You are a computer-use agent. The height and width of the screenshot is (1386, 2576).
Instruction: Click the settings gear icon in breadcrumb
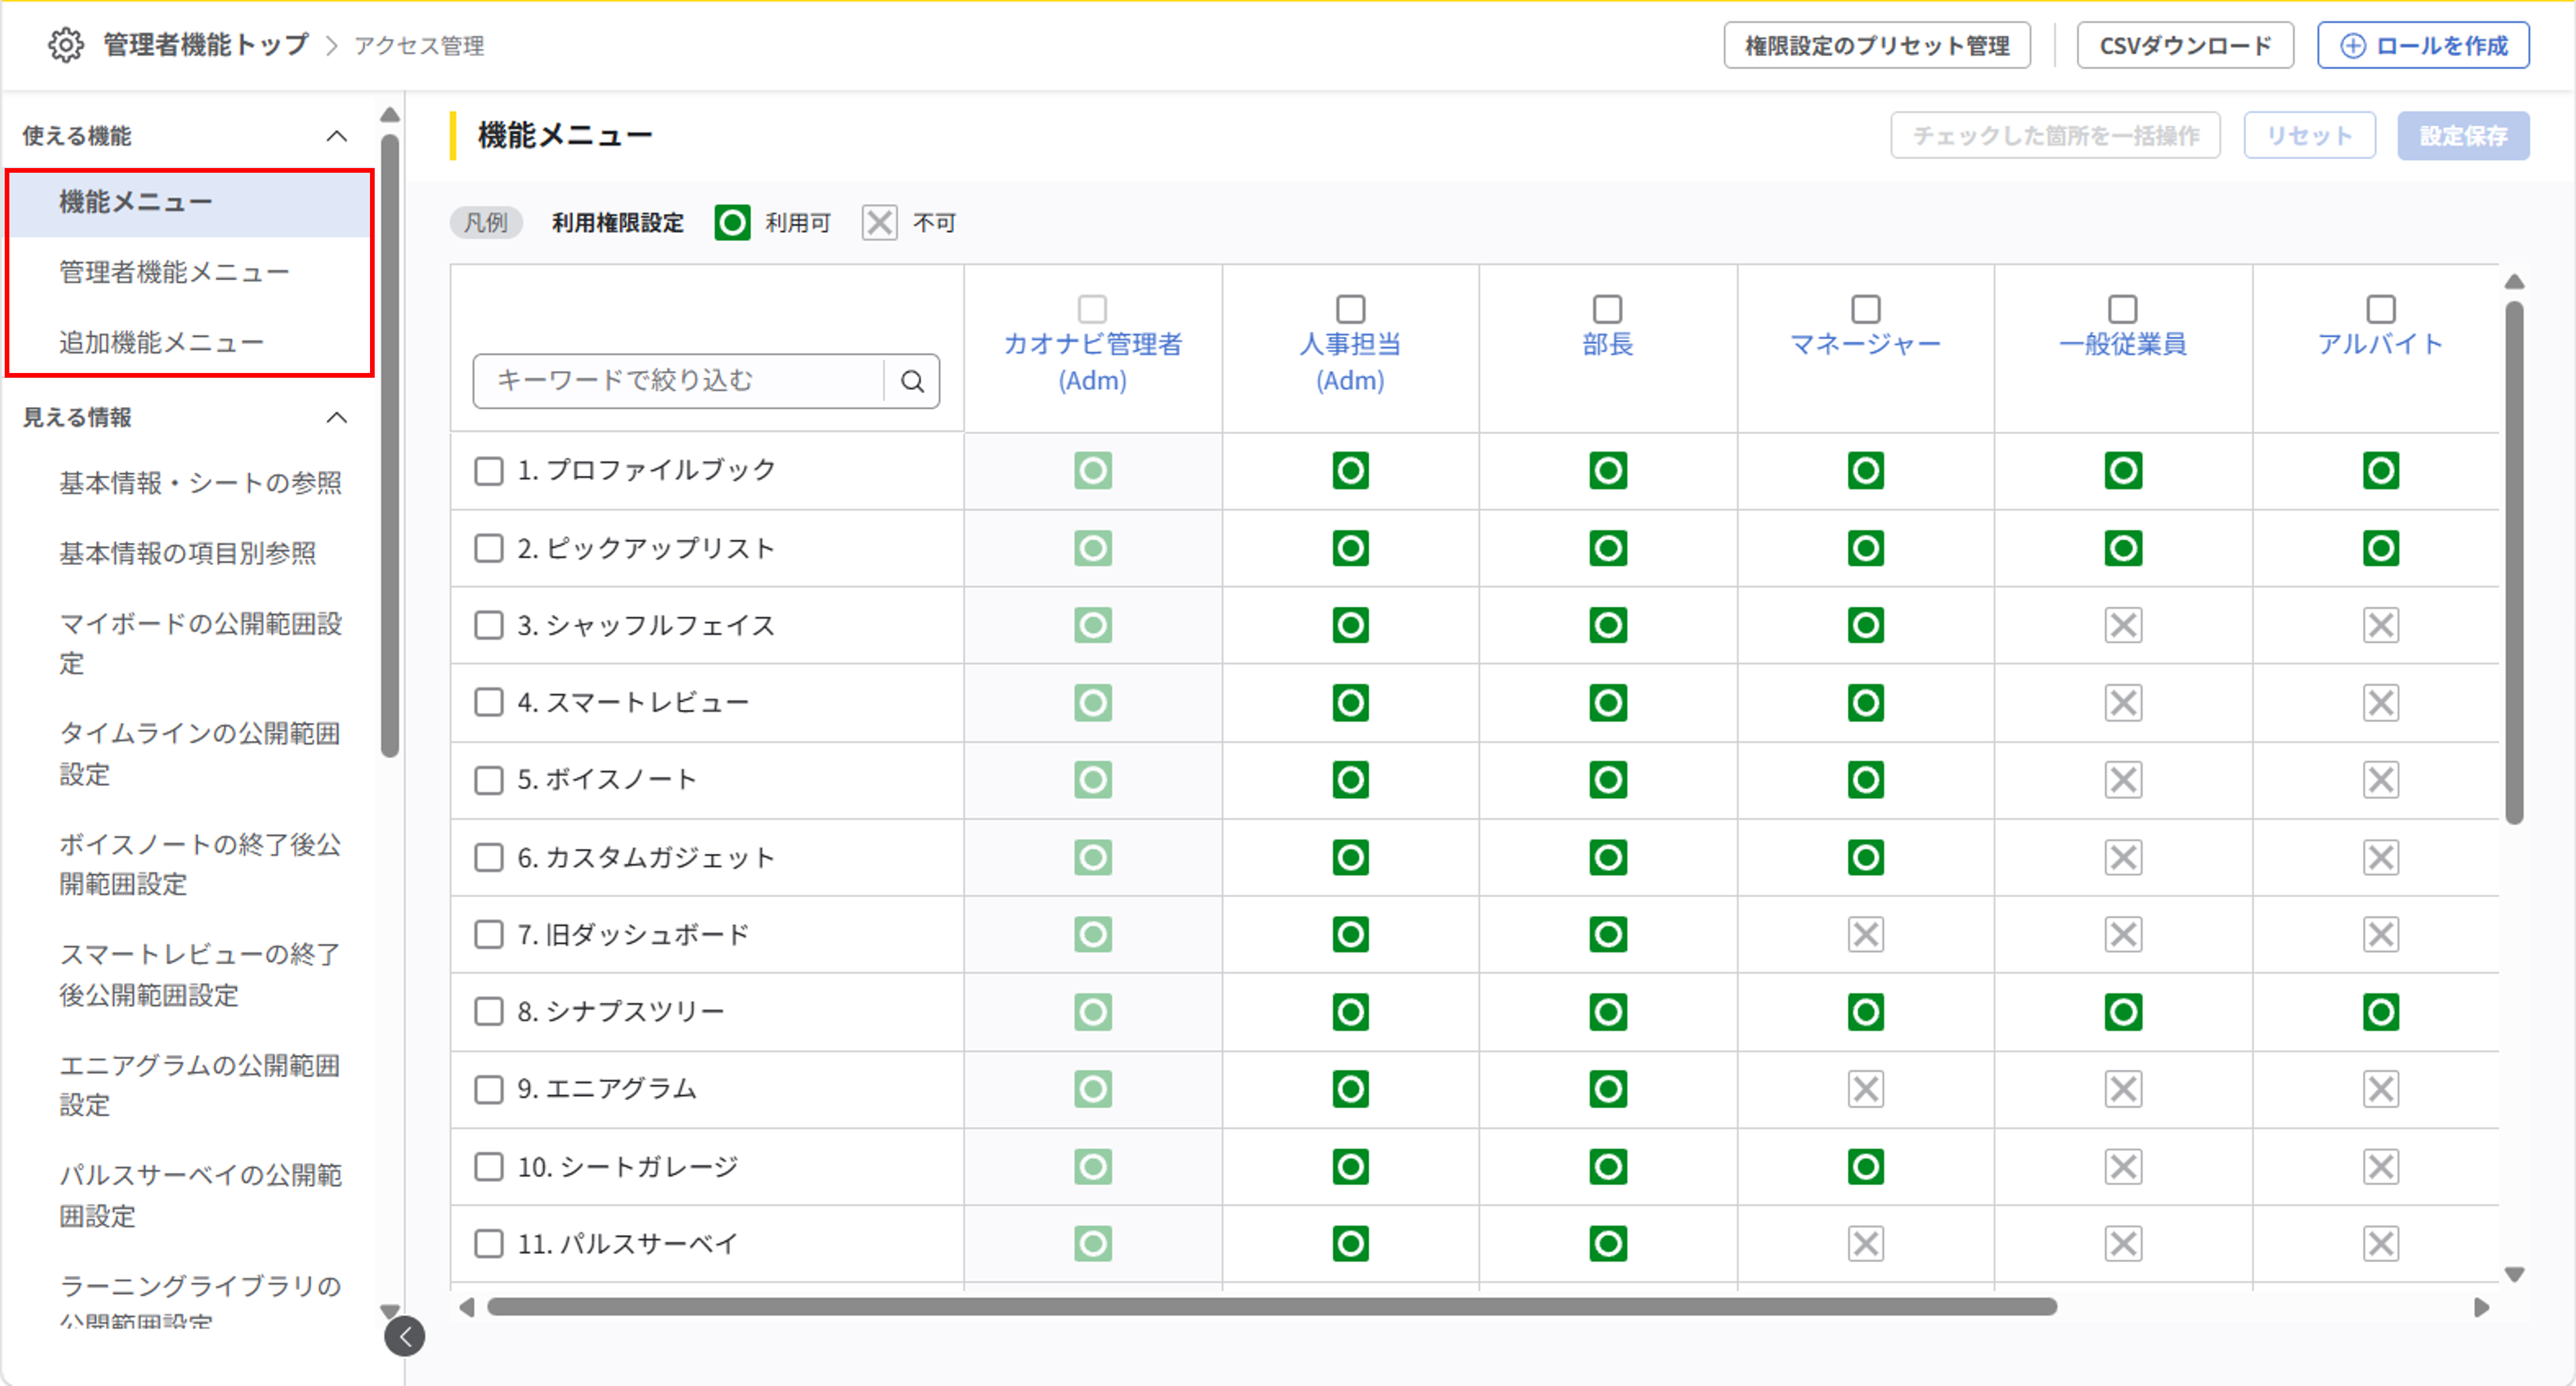coord(66,45)
